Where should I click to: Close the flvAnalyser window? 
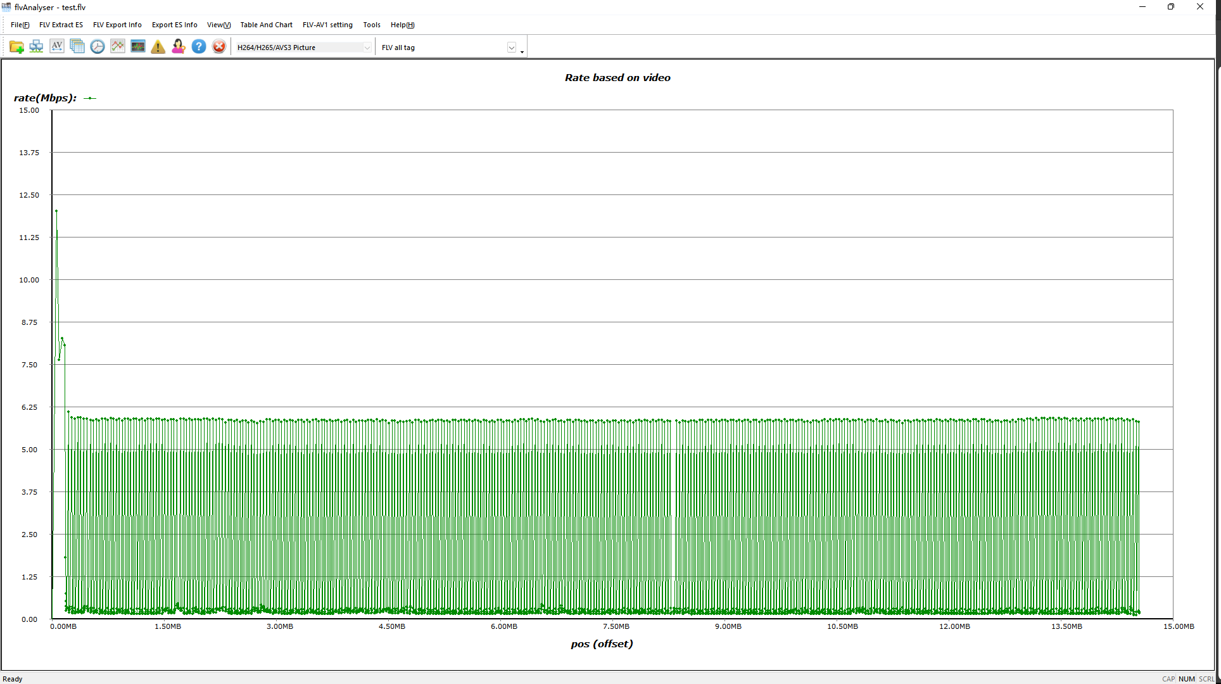click(1200, 7)
